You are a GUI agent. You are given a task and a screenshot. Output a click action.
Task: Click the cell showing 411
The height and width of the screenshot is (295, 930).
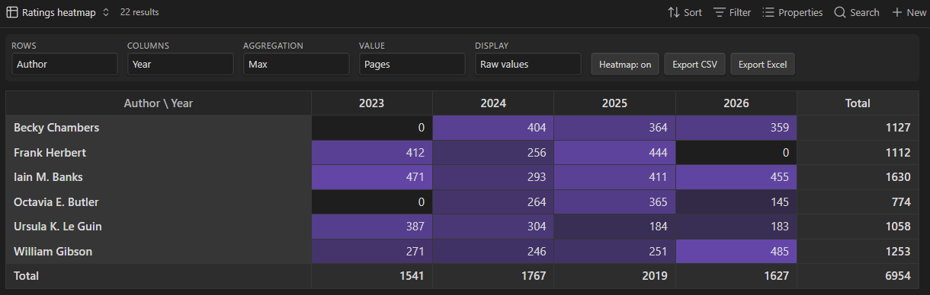point(615,177)
